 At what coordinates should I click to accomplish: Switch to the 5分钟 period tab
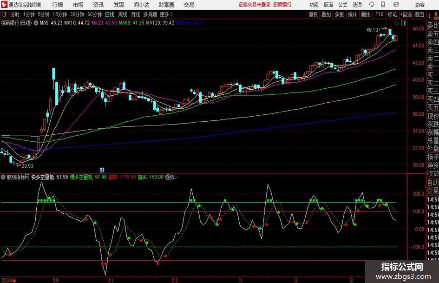point(43,14)
